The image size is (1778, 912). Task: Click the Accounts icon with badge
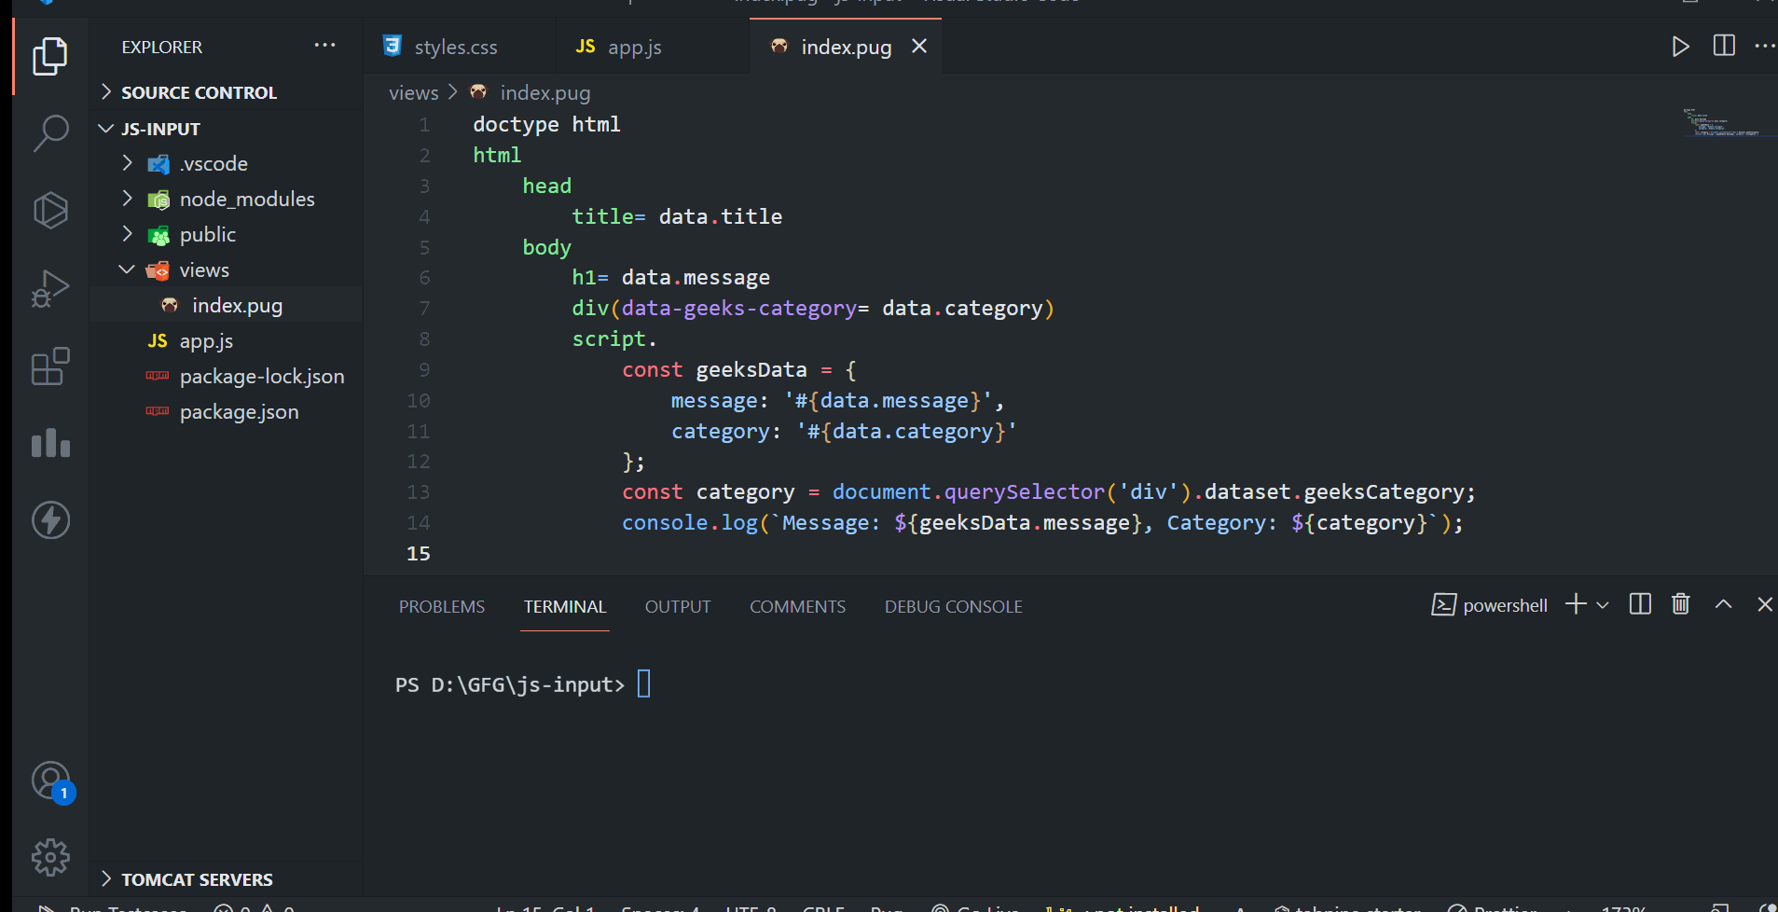[x=50, y=781]
